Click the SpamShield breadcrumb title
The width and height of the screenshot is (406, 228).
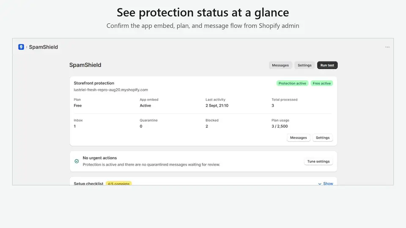(43, 47)
